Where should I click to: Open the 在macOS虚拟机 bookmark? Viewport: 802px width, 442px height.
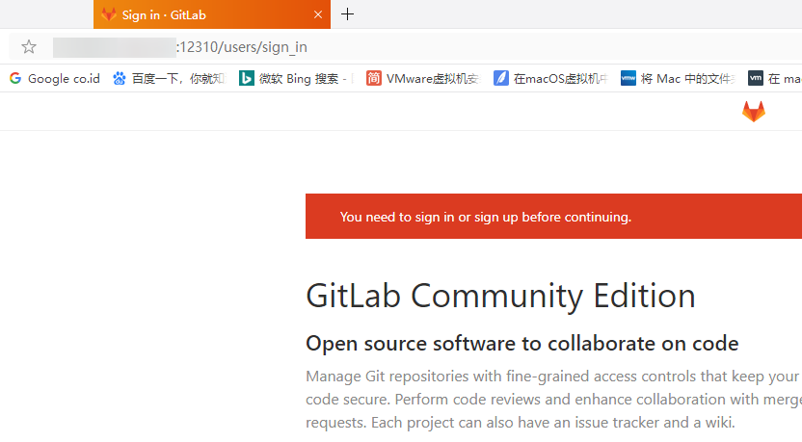(x=550, y=78)
